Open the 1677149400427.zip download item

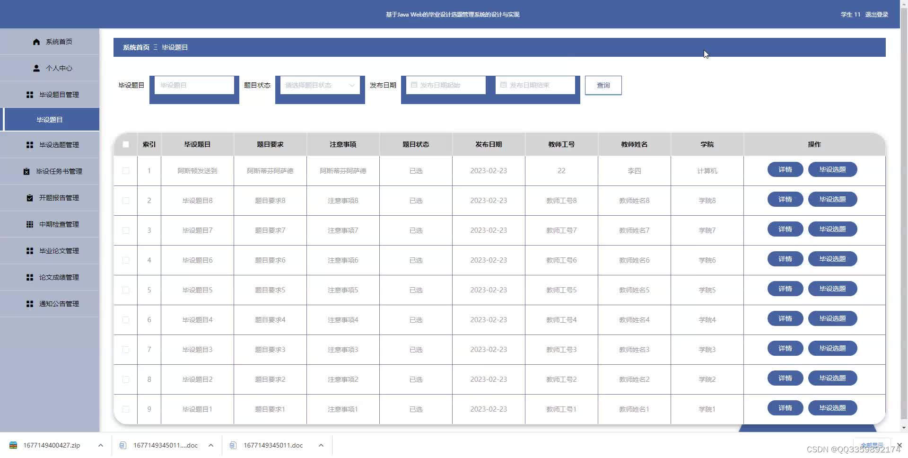(x=52, y=445)
